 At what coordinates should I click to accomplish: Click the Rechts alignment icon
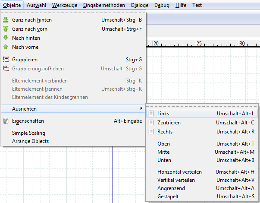151,132
